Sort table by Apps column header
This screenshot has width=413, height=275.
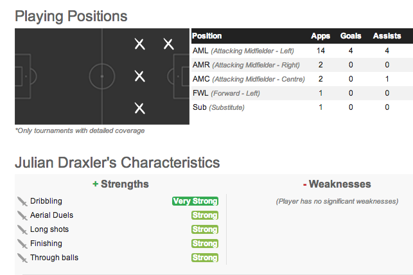(321, 36)
